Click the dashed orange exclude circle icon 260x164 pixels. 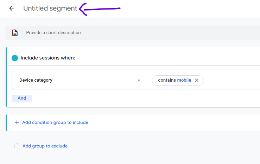[x=17, y=146]
